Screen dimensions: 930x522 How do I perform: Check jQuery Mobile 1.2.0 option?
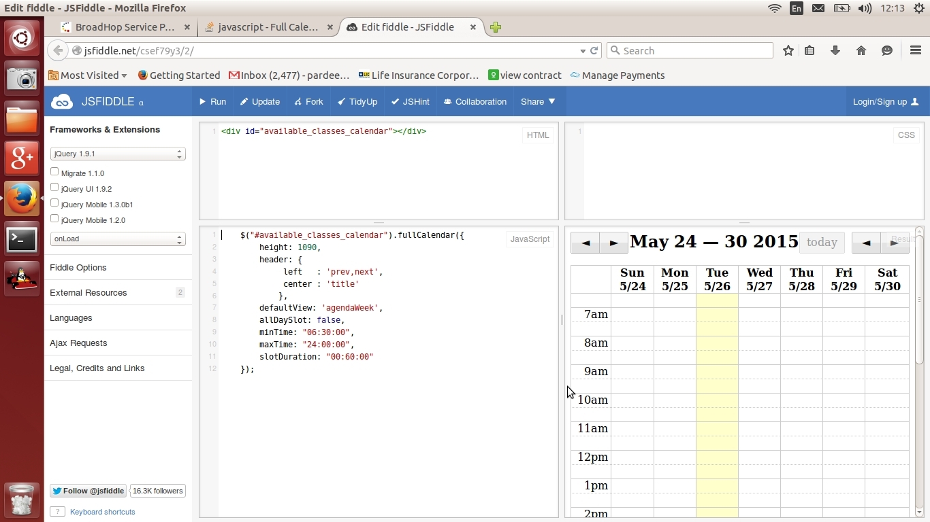click(54, 219)
